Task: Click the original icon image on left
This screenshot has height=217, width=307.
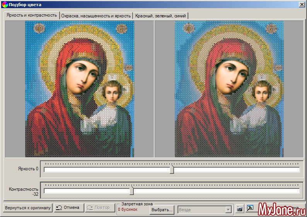Action: pyautogui.click(x=80, y=89)
